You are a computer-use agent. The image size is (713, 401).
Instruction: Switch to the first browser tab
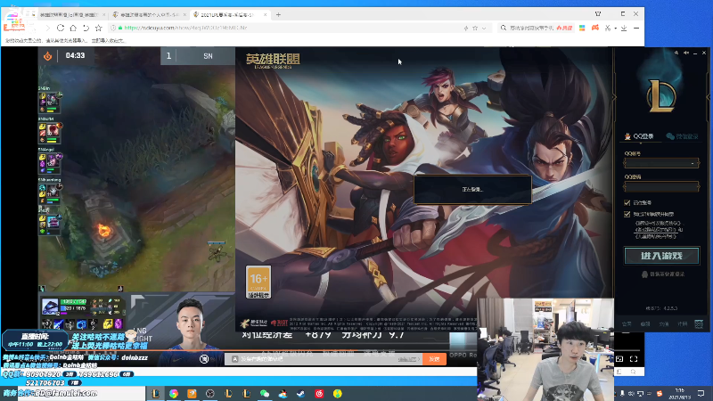[x=70, y=14]
